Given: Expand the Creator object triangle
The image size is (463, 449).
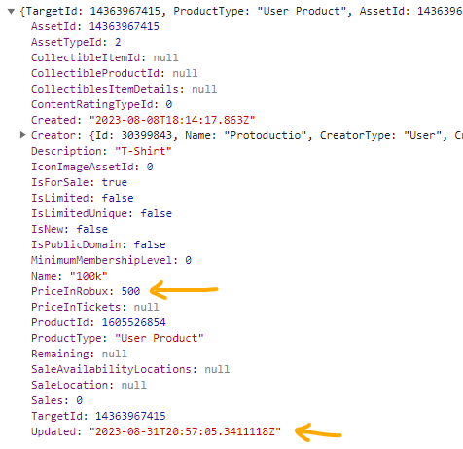Looking at the screenshot, I should pyautogui.click(x=22, y=135).
